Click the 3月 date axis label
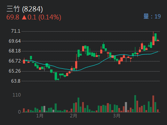This screenshot has height=125, width=167. [x=117, y=116]
